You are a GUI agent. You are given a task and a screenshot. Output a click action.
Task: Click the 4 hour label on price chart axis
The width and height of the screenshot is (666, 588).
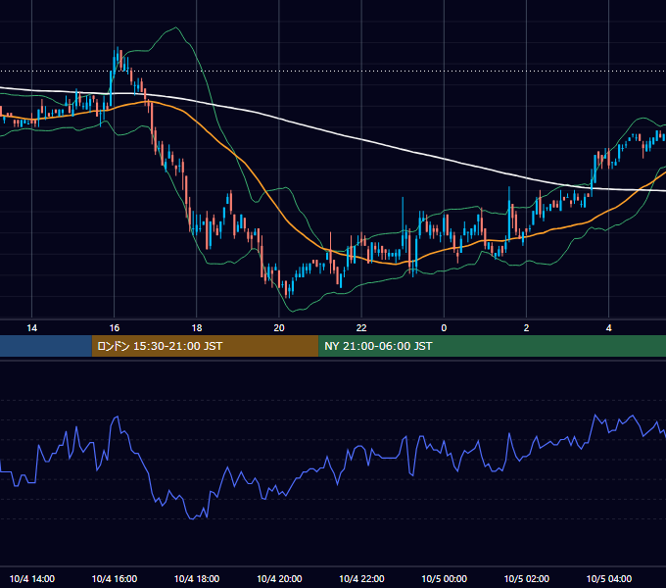608,328
